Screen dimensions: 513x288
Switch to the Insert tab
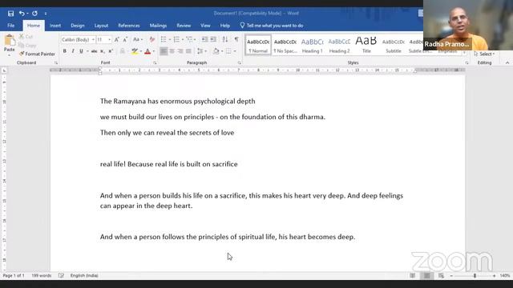coord(55,26)
